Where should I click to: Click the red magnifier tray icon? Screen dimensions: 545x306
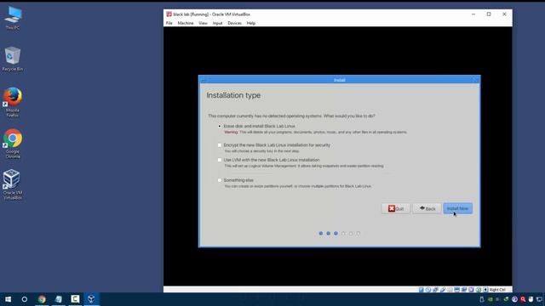coord(523,299)
